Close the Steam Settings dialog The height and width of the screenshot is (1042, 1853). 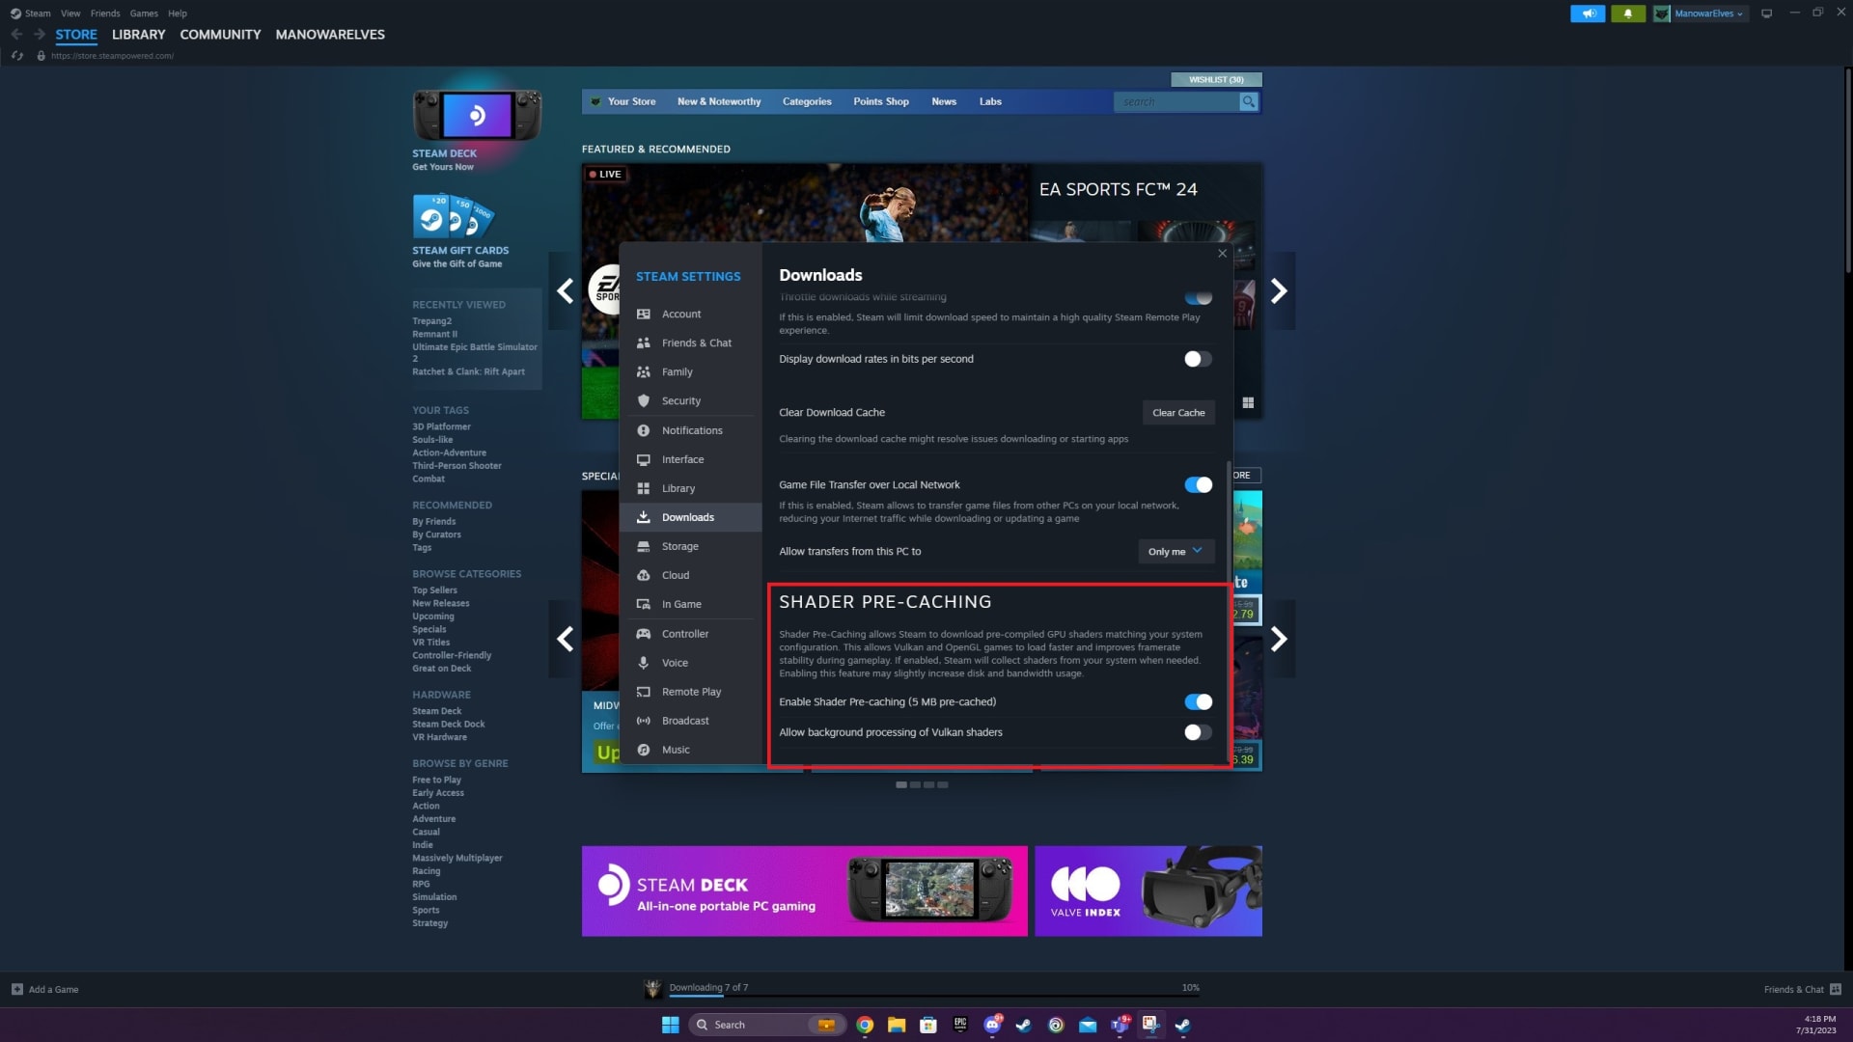(1222, 254)
